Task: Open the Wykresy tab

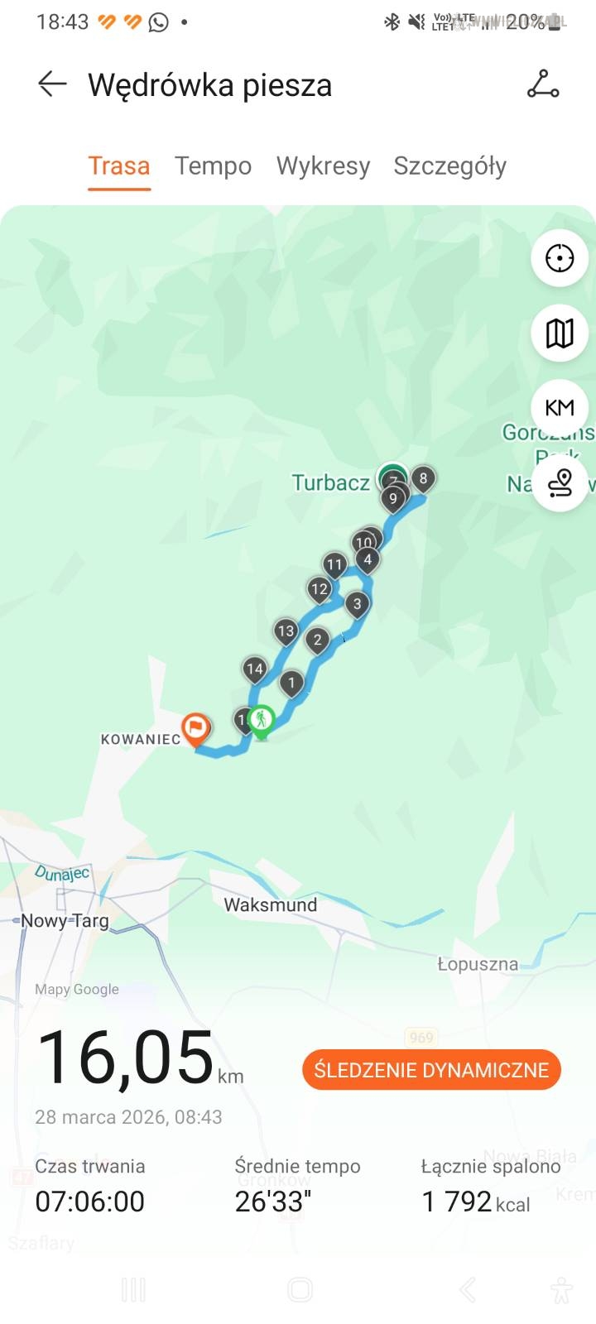Action: pos(323,165)
